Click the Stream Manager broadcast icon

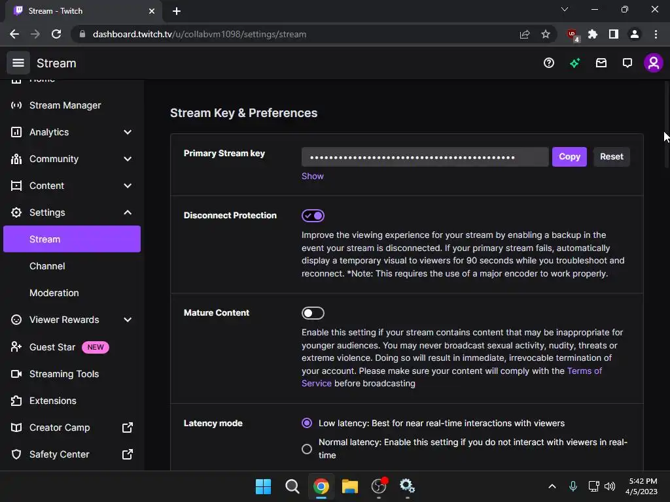tap(16, 105)
